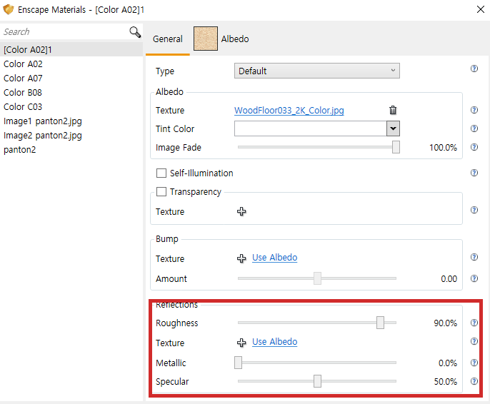The width and height of the screenshot is (490, 404).
Task: Add a bump texture with plus icon
Action: 241,258
